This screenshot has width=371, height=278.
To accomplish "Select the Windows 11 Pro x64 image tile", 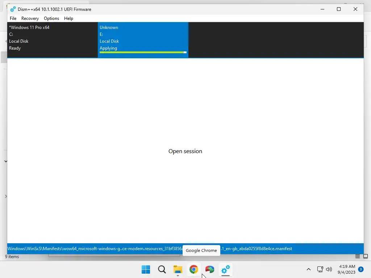I will 53,40.
